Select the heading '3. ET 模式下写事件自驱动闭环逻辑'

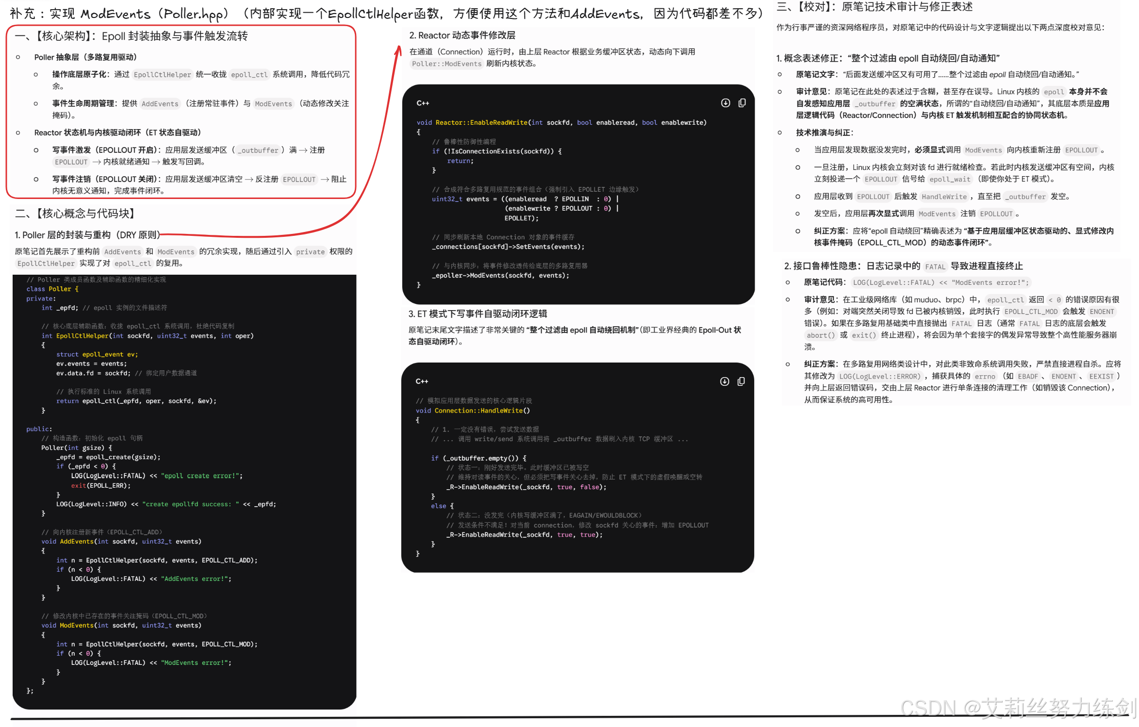[478, 314]
